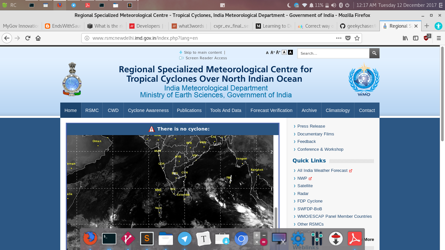Screen dimensions: 445x250
Task: Click the volume icon in top panel
Action: (334, 5)
